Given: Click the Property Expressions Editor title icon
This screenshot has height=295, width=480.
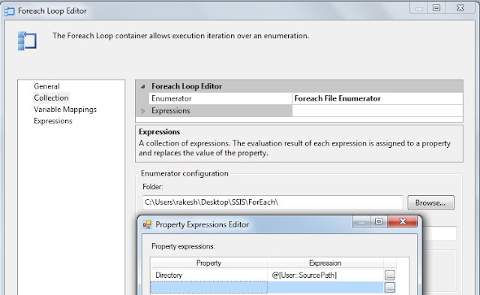Looking at the screenshot, I should [x=147, y=225].
